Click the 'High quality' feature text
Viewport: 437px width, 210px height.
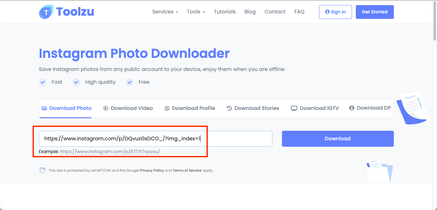[100, 82]
